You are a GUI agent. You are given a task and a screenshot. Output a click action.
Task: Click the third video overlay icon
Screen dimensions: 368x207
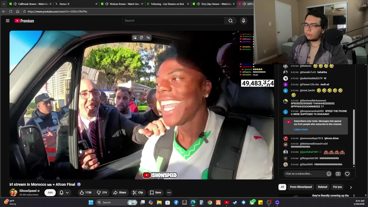tap(148, 37)
